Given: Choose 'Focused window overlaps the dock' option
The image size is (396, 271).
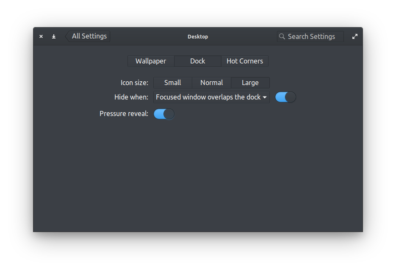Looking at the screenshot, I should 208,97.
